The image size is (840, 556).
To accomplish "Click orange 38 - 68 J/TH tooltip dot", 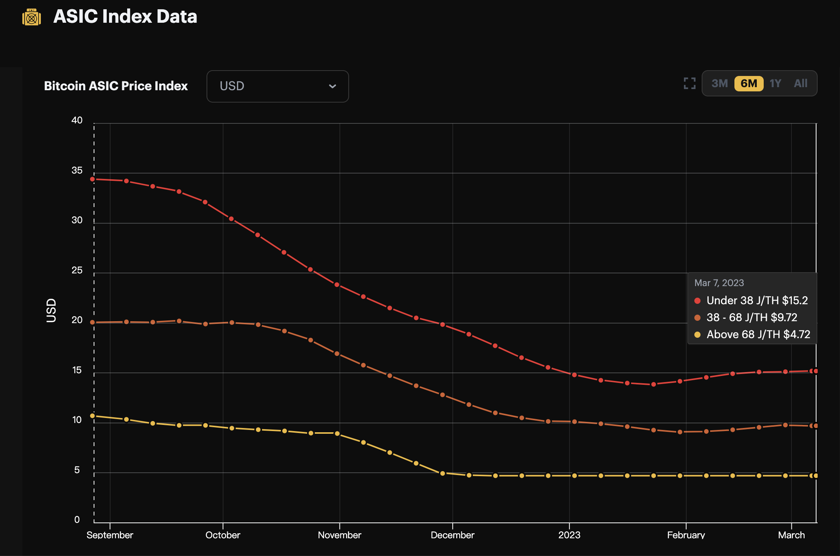I will 697,318.
